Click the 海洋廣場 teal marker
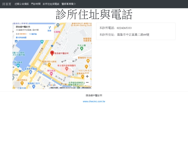Screen dimensions: 188x141 click(18, 65)
